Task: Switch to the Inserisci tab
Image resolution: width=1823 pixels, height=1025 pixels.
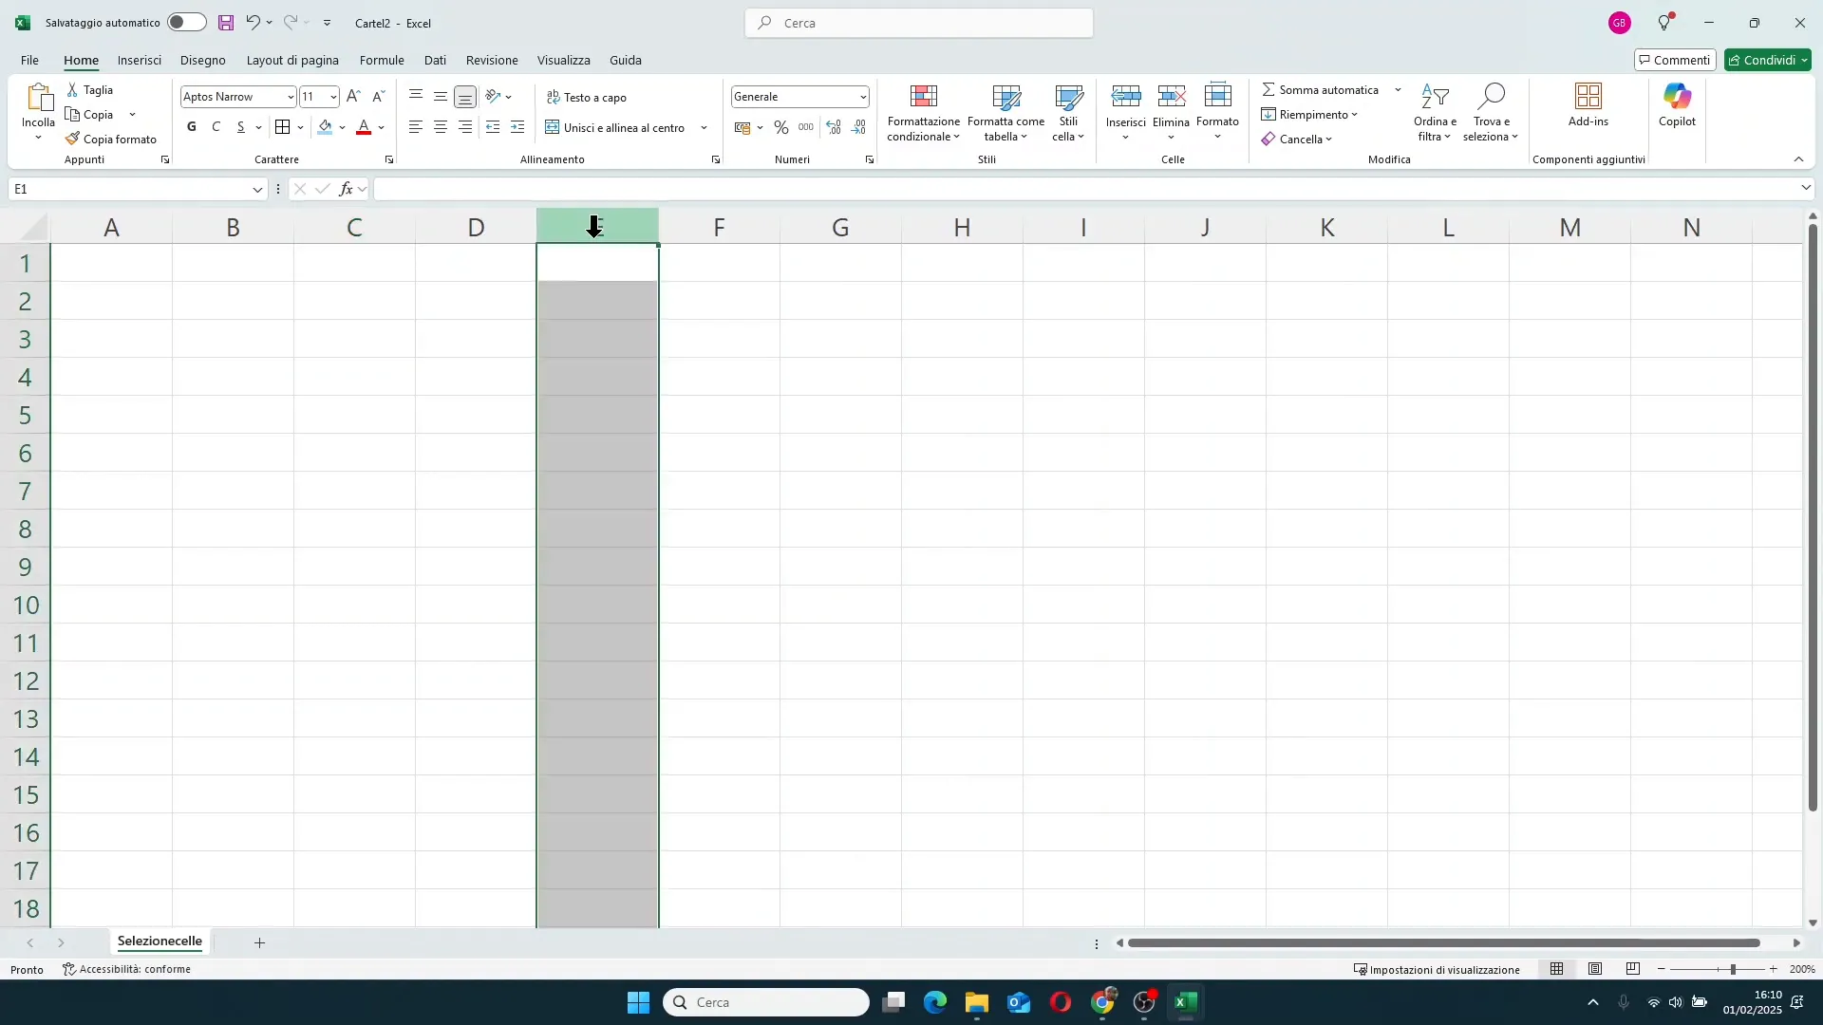Action: [x=140, y=60]
